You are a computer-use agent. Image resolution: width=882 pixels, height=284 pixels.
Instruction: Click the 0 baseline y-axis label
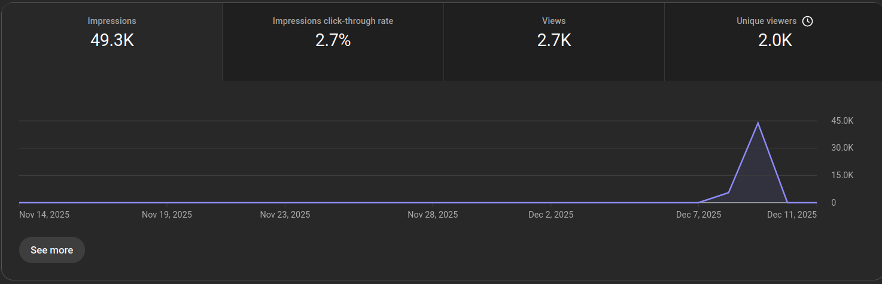pos(834,203)
